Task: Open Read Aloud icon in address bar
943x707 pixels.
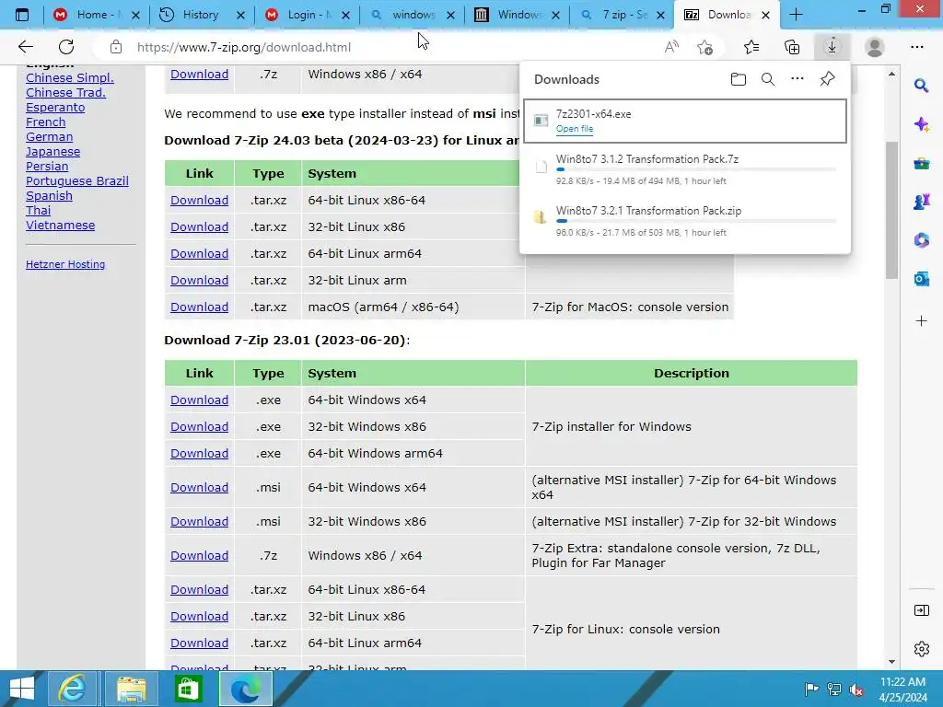Action: click(x=671, y=47)
